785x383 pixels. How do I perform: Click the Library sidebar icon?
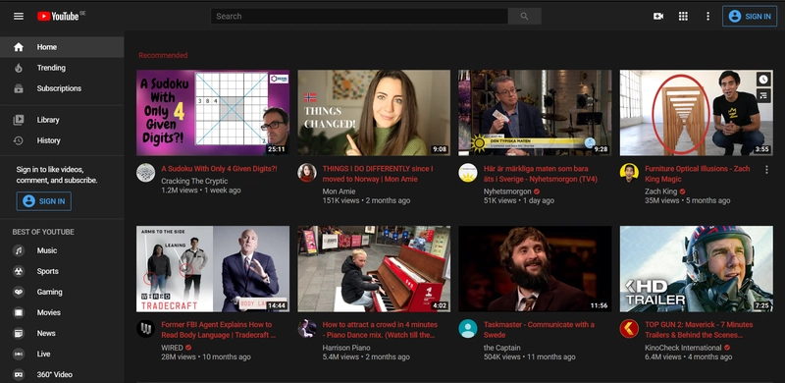click(x=19, y=120)
